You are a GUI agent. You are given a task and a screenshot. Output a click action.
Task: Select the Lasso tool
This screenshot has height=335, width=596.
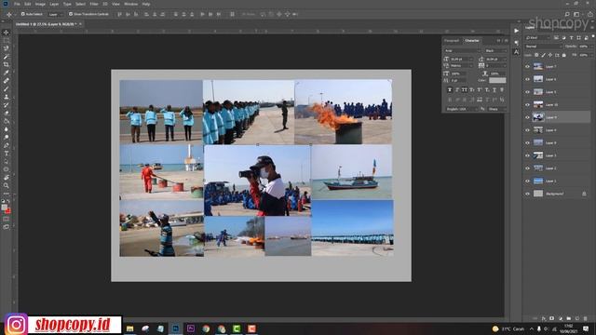[x=7, y=48]
